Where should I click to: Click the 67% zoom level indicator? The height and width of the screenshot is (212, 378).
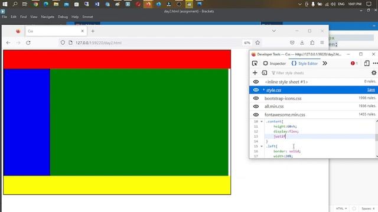pyautogui.click(x=247, y=43)
